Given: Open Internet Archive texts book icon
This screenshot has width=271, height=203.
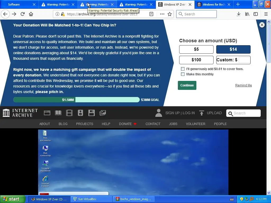Looking at the screenshot, I should 58,113.
